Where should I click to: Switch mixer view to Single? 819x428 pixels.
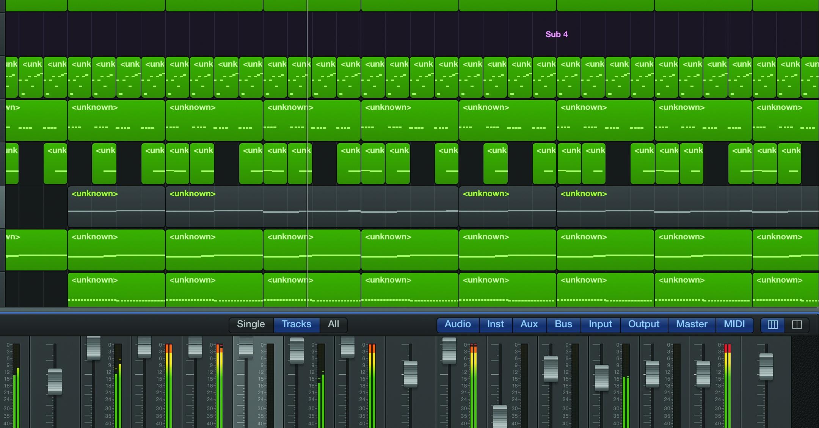point(251,324)
